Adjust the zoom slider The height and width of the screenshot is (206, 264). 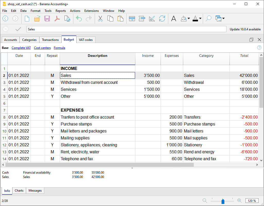[223, 201]
